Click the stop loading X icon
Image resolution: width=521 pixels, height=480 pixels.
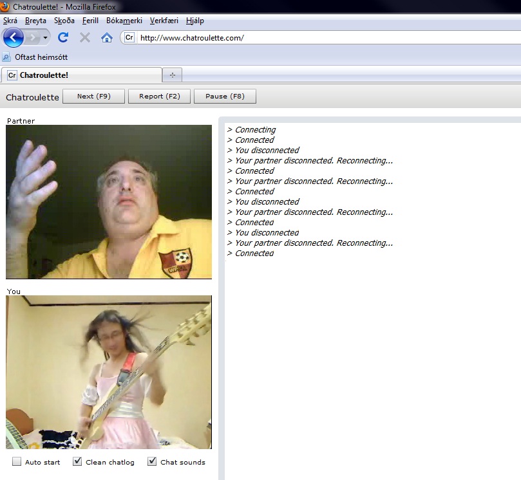85,37
